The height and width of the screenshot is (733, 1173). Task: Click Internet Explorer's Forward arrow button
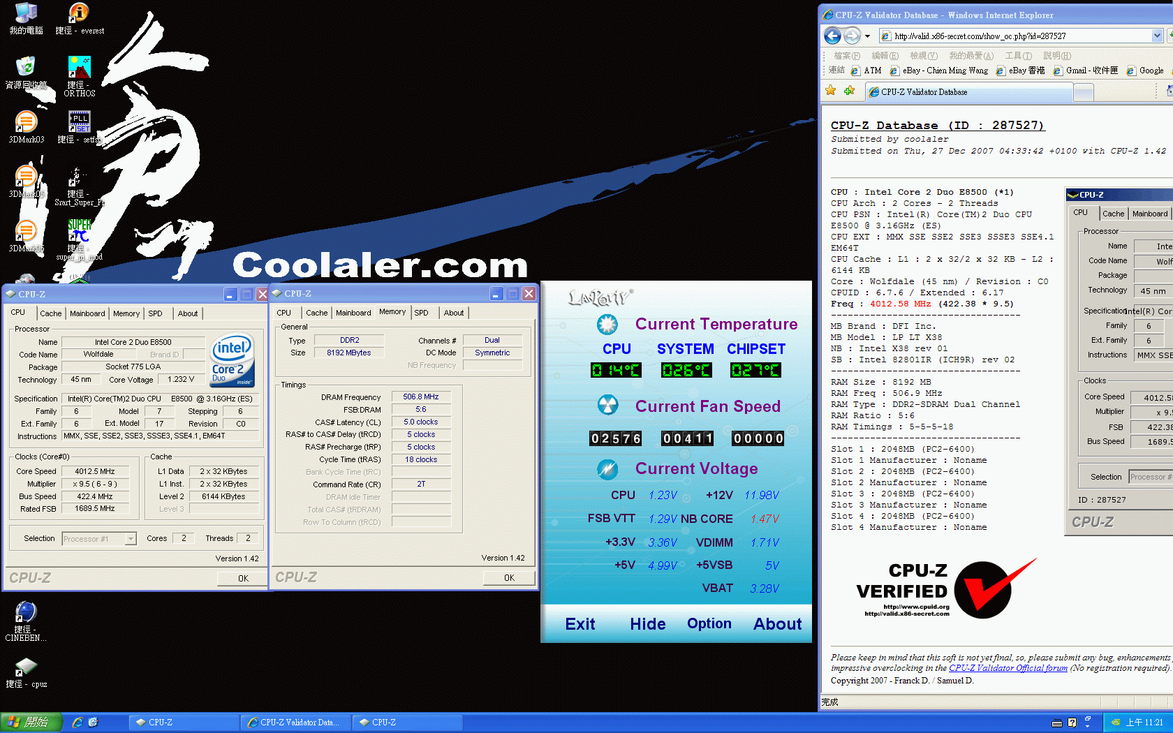click(x=852, y=36)
